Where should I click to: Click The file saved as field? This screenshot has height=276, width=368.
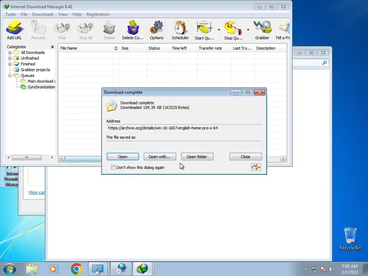184,145
